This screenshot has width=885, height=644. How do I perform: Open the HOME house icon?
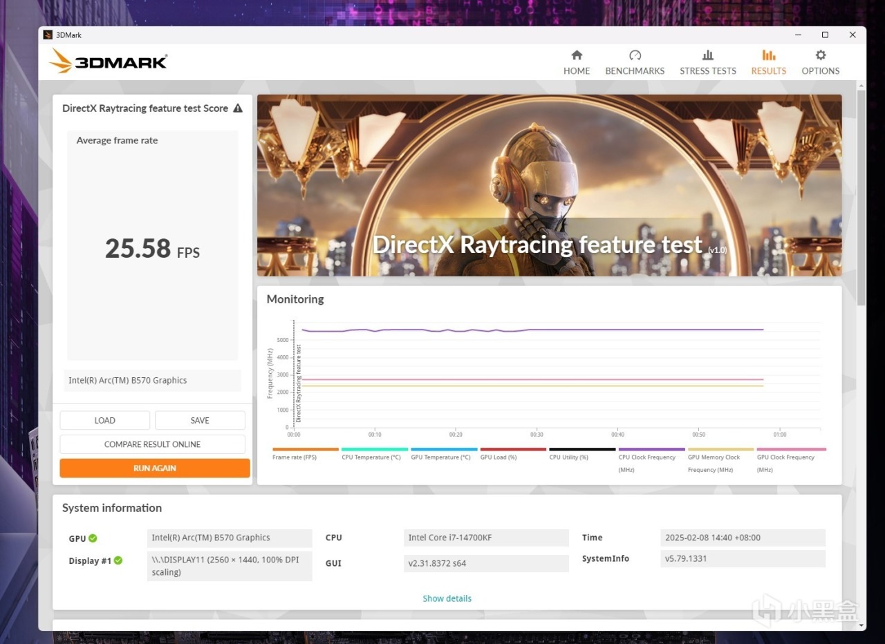click(x=577, y=55)
